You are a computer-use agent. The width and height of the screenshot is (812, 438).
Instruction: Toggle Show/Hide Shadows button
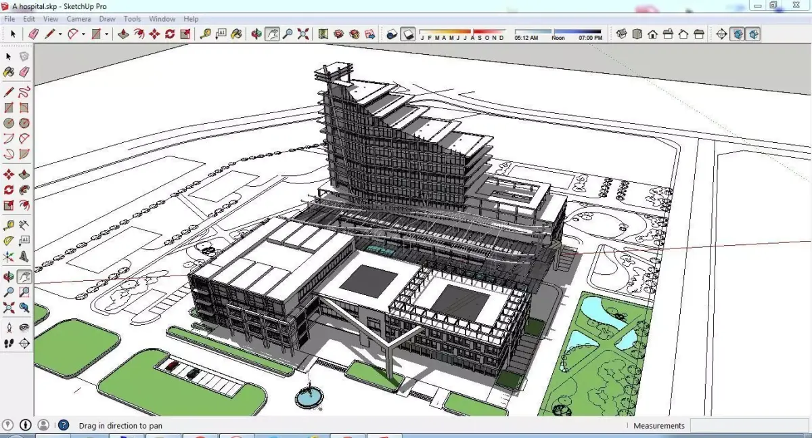(408, 34)
